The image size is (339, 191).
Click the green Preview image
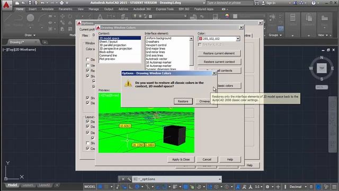[x=146, y=123]
